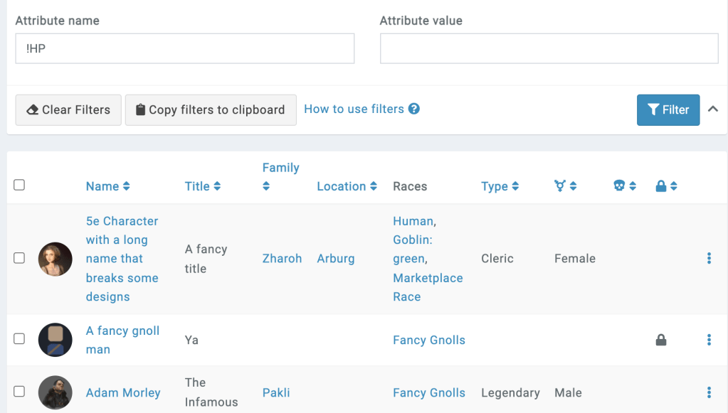
Task: Open the actions menu on the fancy gnoll row
Action: coord(709,340)
